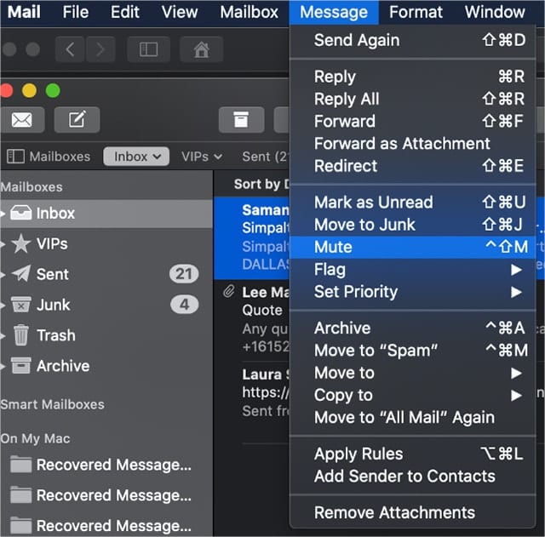
Task: Click the sidebar toggle icon in top toolbar
Action: (148, 50)
